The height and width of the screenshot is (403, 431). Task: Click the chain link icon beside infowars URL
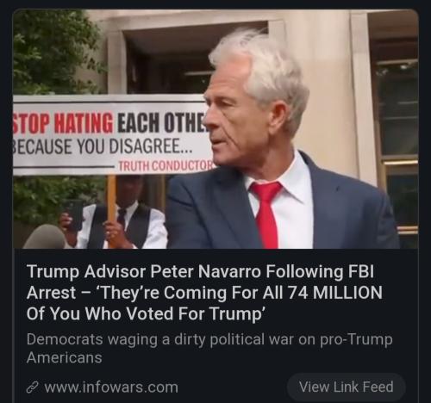32,387
